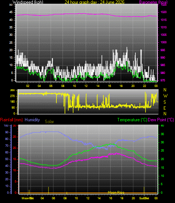Click the 270 value on the wind direction axis
The height and width of the screenshot is (203, 175).
coord(13,96)
